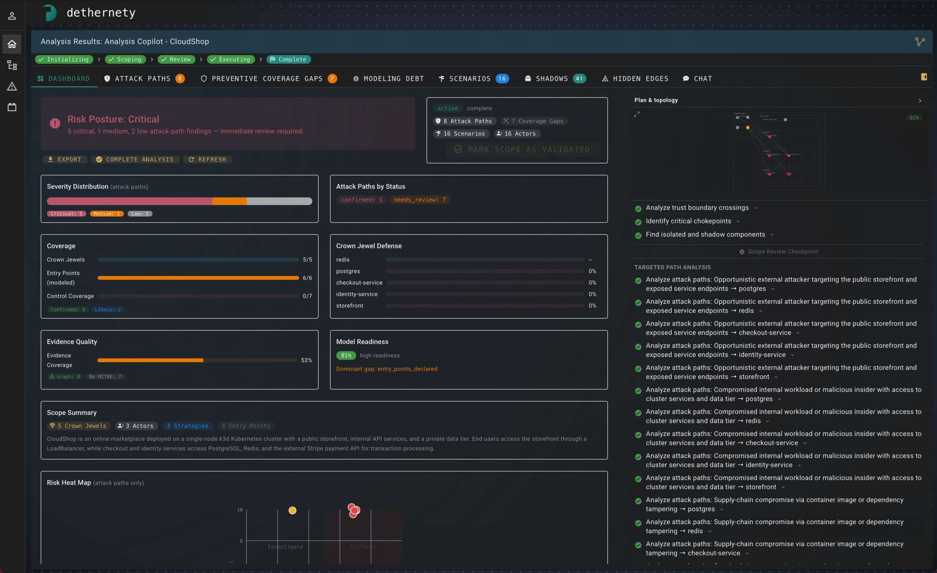The width and height of the screenshot is (937, 573).
Task: Open the tree structure icon in sidebar
Action: [x=12, y=65]
